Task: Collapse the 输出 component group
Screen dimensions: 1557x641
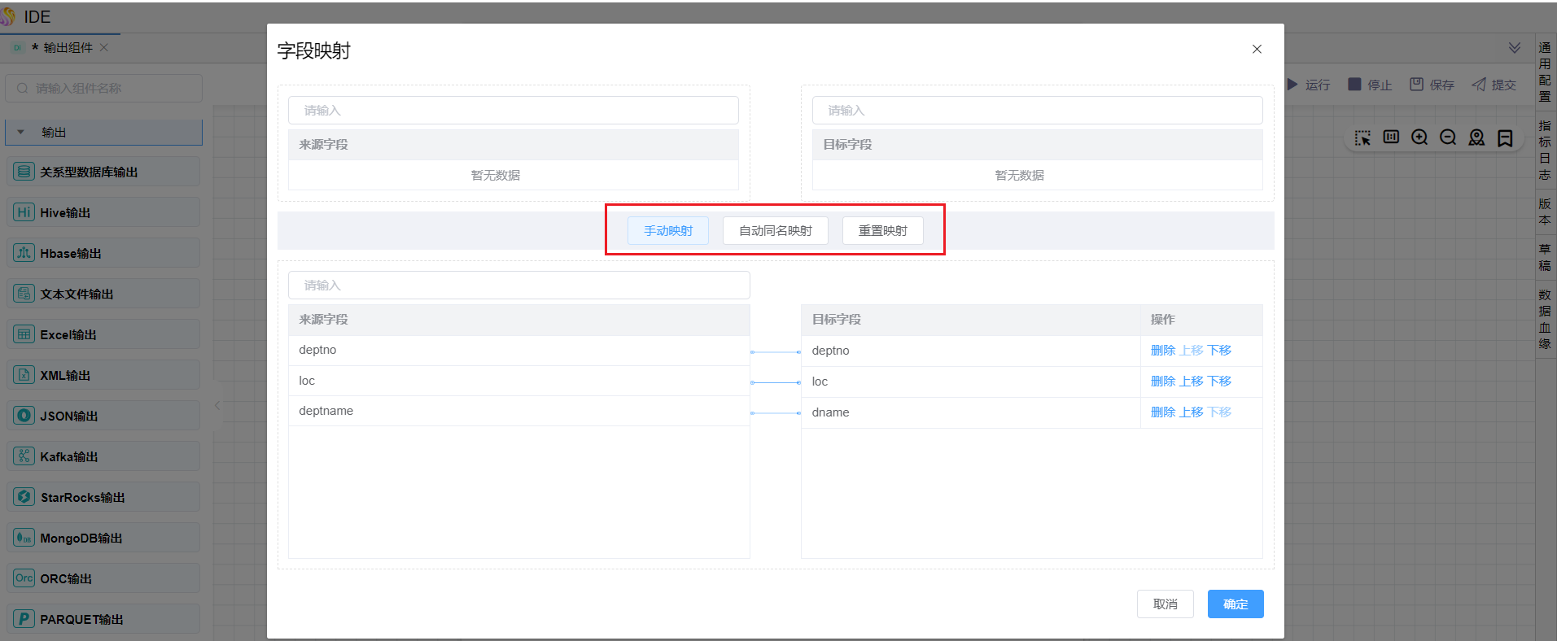Action: (21, 132)
